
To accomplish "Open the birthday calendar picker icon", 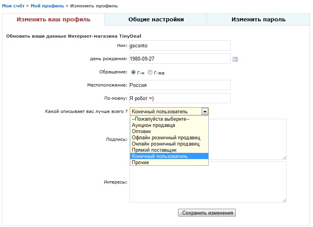I will tap(235, 59).
